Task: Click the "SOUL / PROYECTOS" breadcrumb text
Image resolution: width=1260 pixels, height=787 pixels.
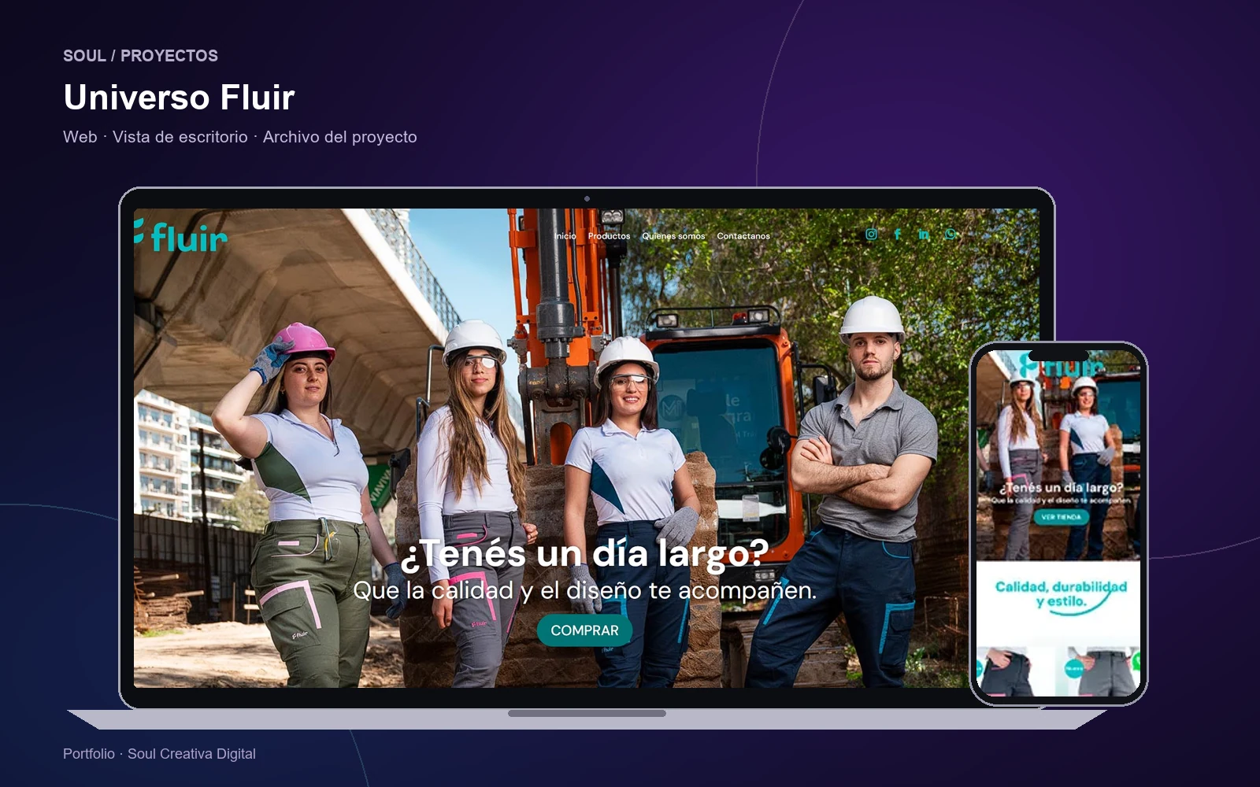Action: coord(140,56)
